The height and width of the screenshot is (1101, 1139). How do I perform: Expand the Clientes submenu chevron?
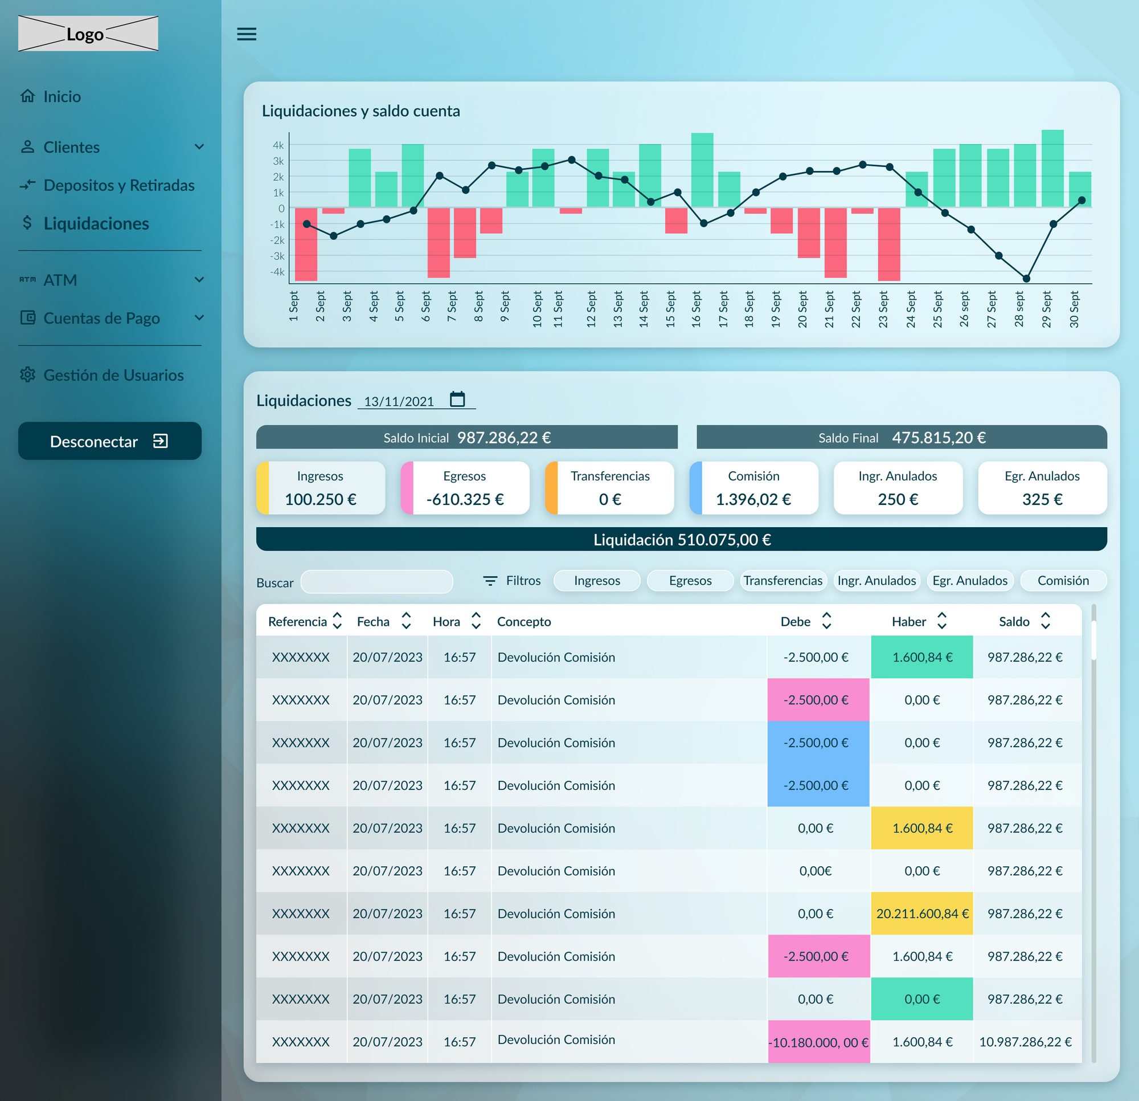199,146
